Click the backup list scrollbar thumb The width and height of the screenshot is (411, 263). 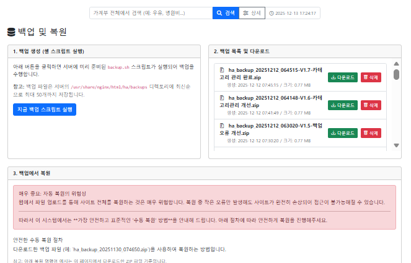(x=396, y=74)
